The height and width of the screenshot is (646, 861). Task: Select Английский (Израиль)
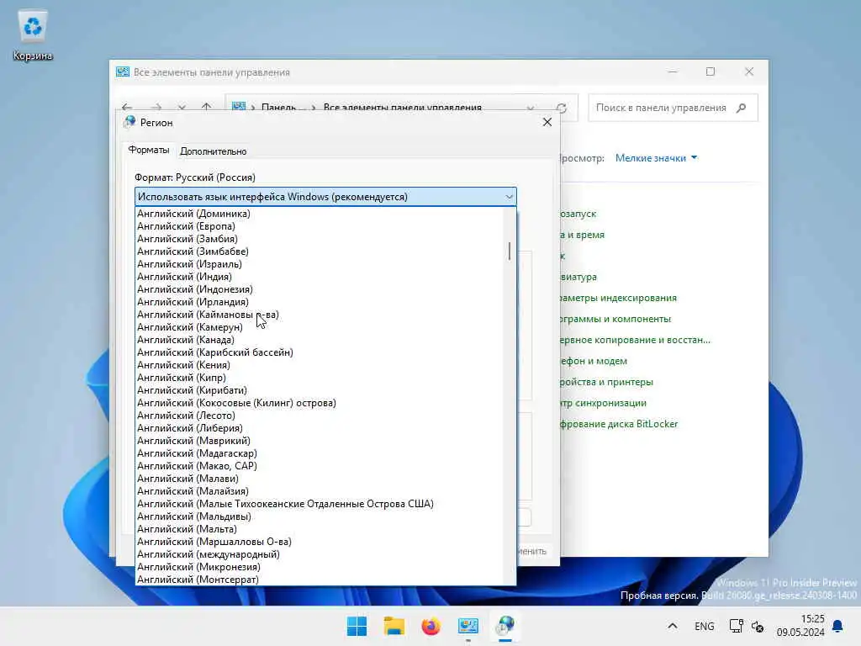(319, 264)
